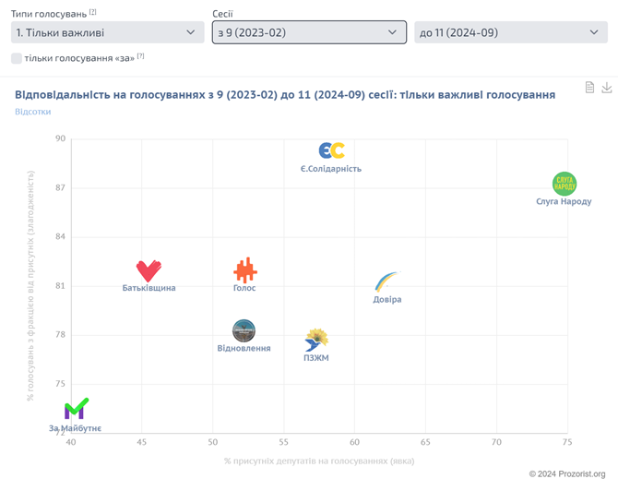Click the 'ПЗЖМ' label
The image size is (618, 491).
316,358
